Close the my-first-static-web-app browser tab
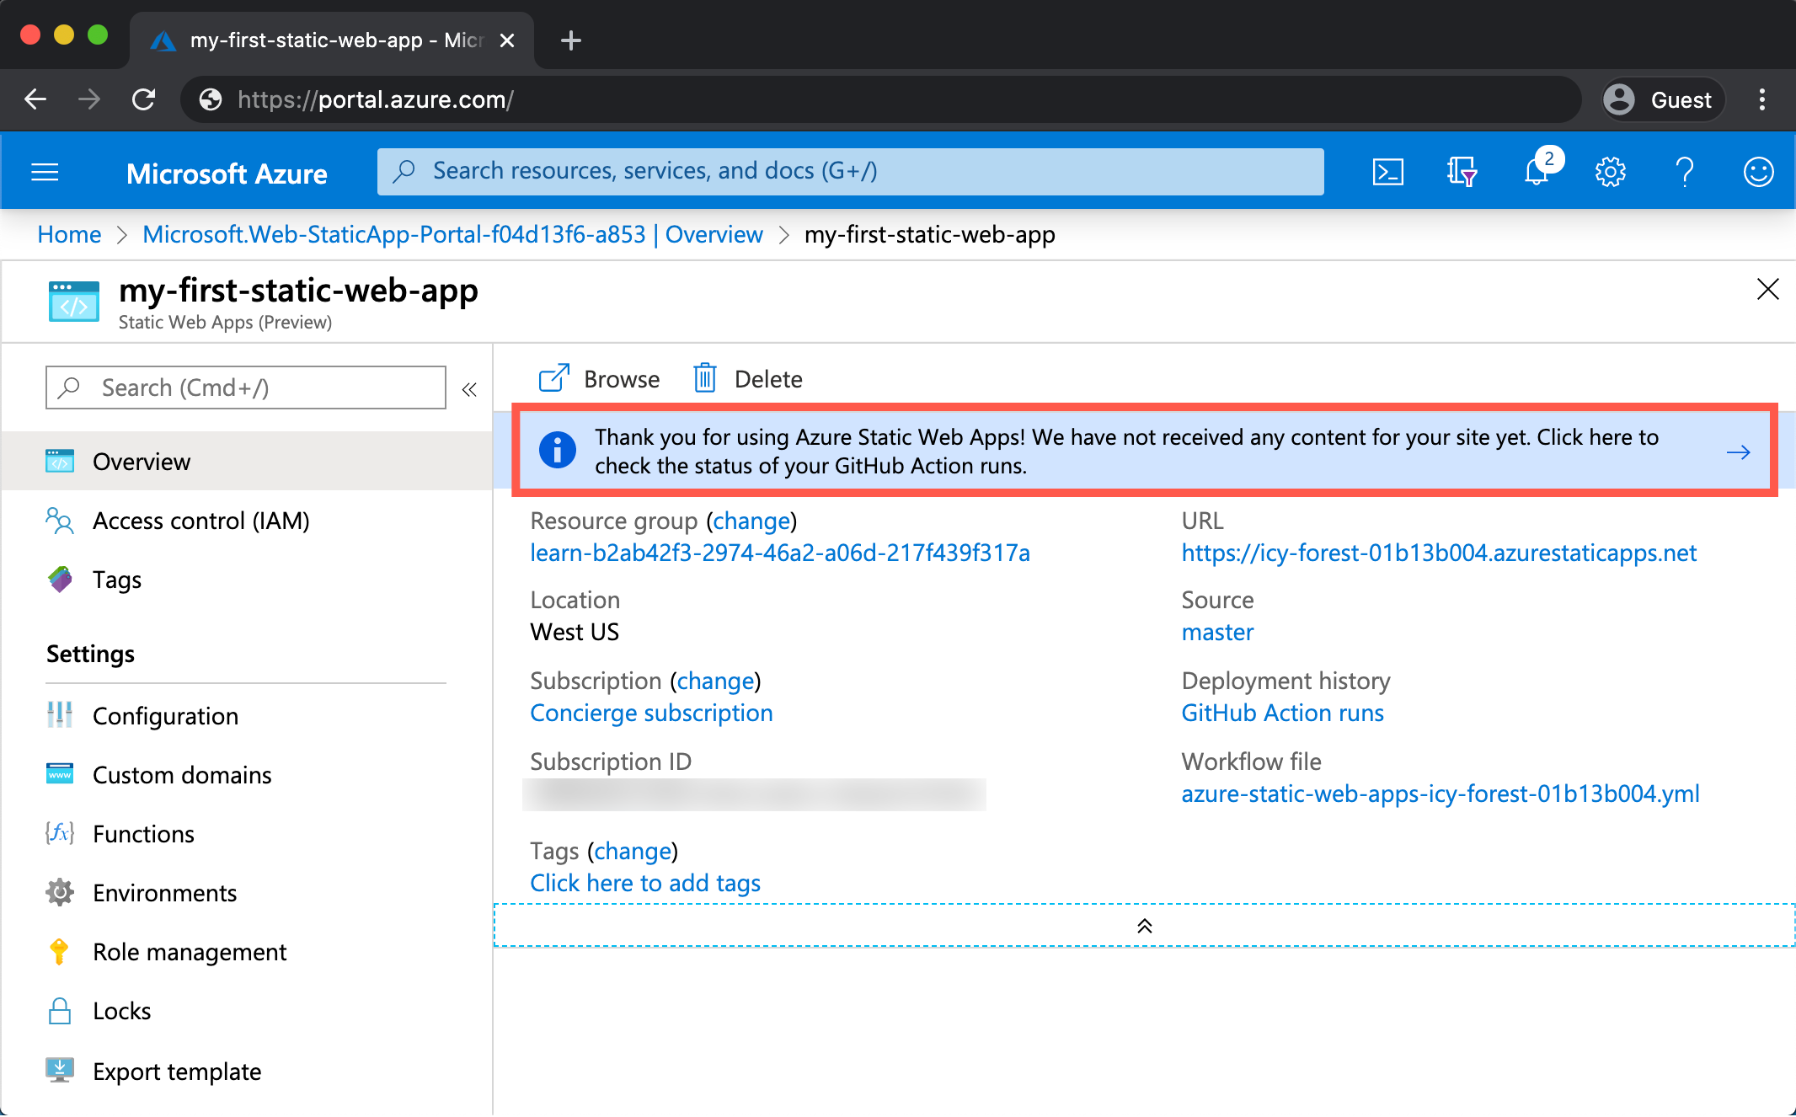The height and width of the screenshot is (1117, 1796). coord(507,40)
